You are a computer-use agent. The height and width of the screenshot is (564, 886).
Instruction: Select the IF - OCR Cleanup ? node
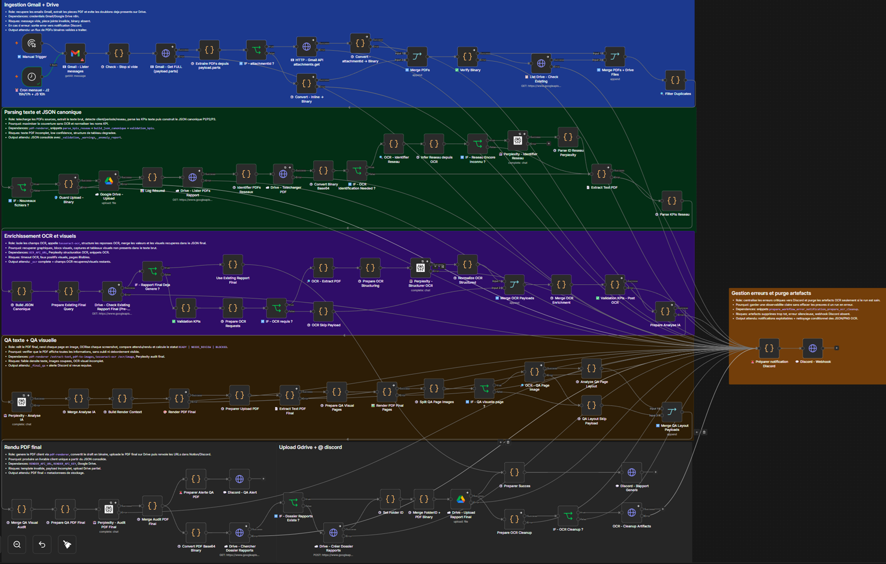(x=568, y=516)
